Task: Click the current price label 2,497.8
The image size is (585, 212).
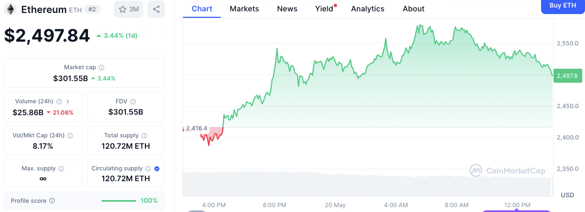Action: pos(568,76)
